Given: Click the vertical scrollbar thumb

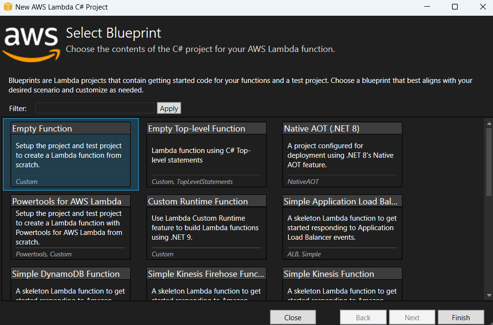Looking at the screenshot, I should tap(489, 162).
